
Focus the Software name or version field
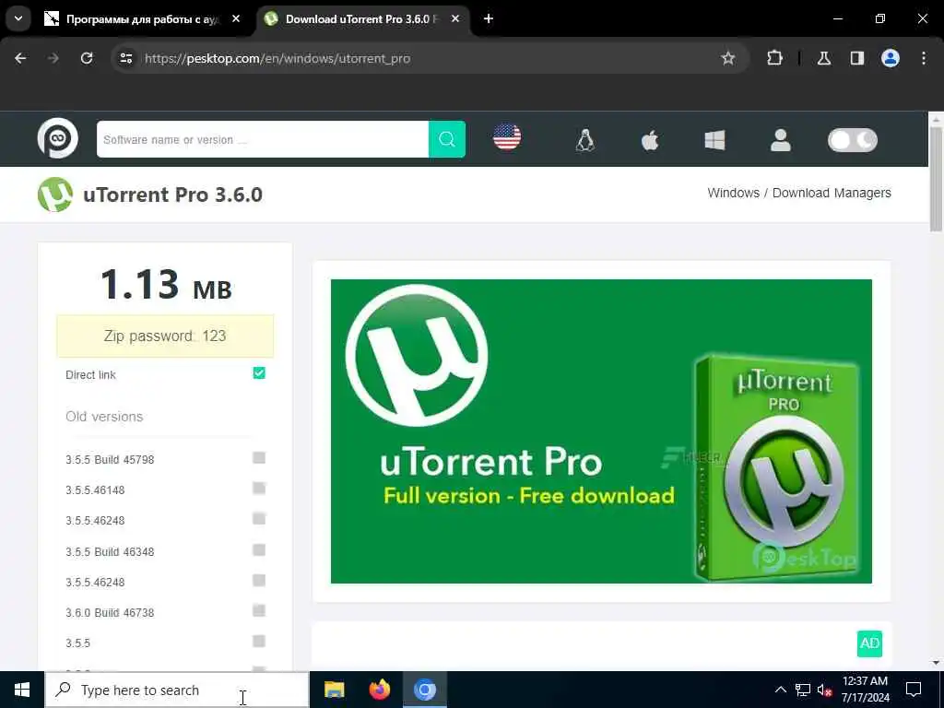(x=263, y=139)
